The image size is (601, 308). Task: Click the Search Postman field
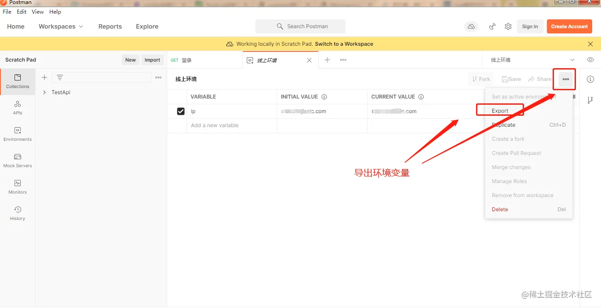point(300,26)
